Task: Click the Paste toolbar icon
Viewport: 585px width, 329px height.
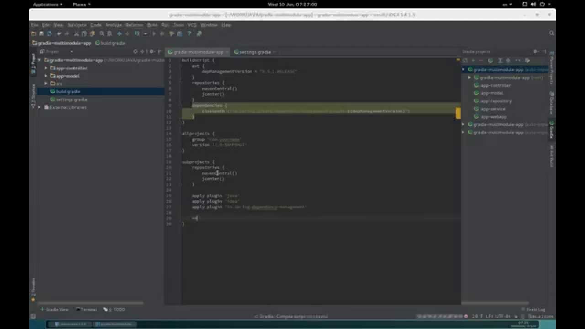Action: coord(92,33)
